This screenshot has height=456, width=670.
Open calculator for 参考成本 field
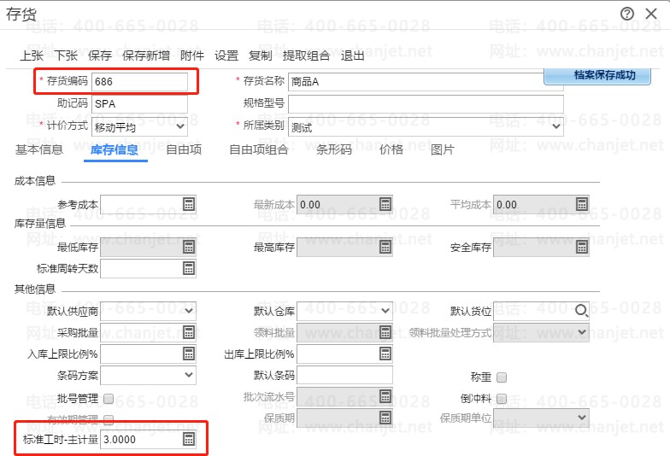coord(189,204)
